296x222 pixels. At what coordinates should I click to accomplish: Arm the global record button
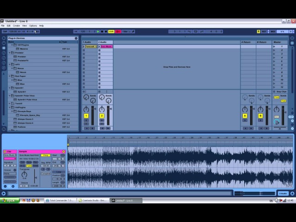click(106, 31)
